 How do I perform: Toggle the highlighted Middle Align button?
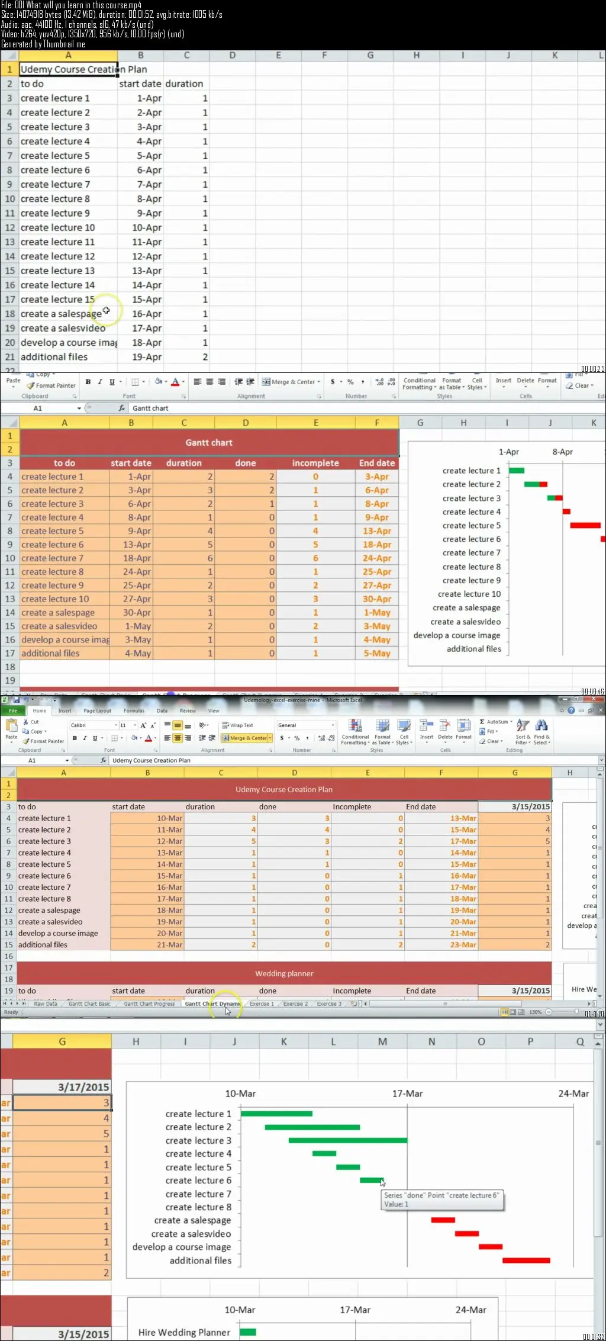click(178, 725)
